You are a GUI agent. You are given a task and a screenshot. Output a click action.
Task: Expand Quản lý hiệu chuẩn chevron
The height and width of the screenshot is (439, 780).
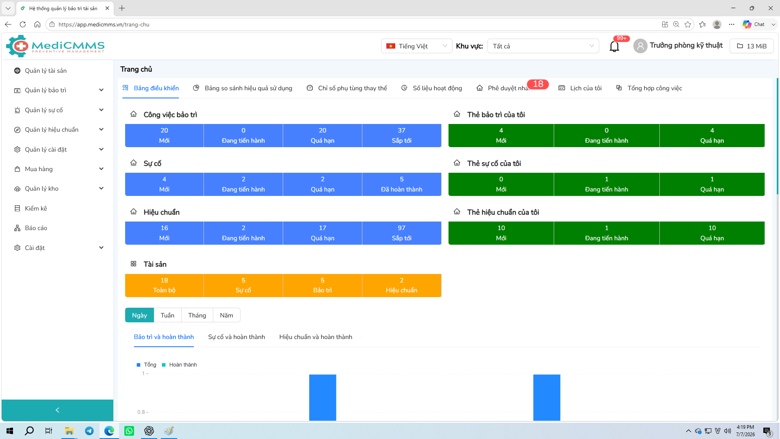coord(101,130)
